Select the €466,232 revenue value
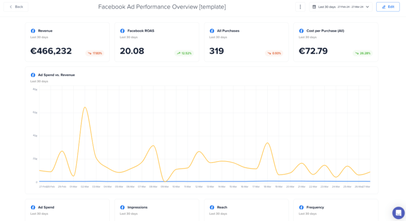 tap(51, 51)
